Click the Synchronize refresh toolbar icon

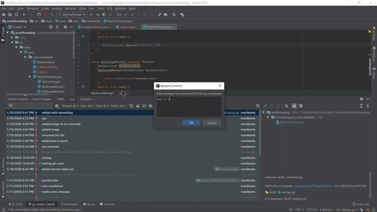16,15
